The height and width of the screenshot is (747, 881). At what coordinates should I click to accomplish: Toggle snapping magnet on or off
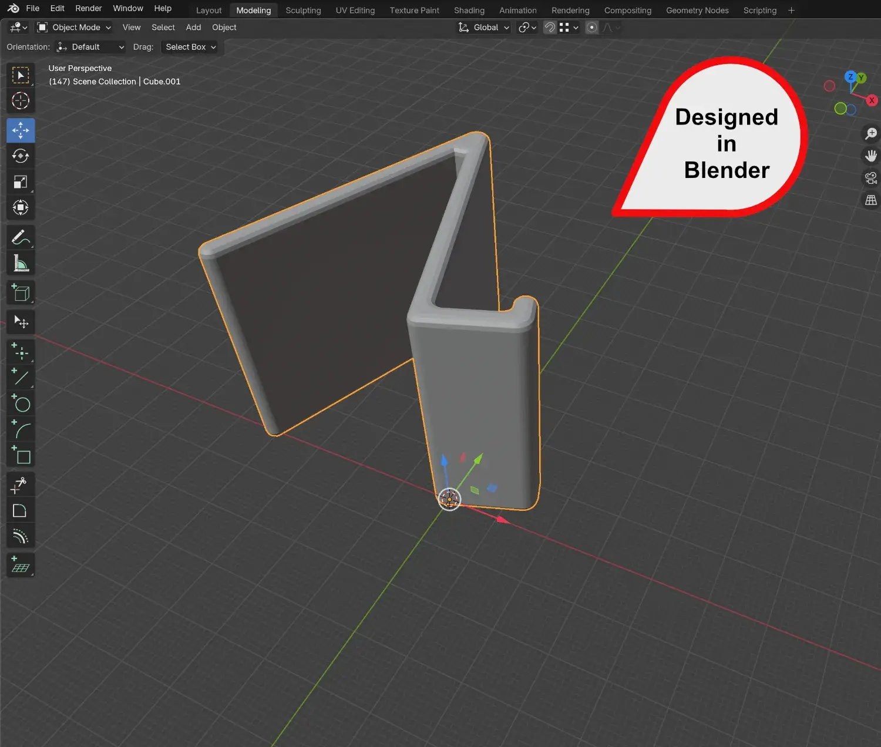pyautogui.click(x=550, y=28)
